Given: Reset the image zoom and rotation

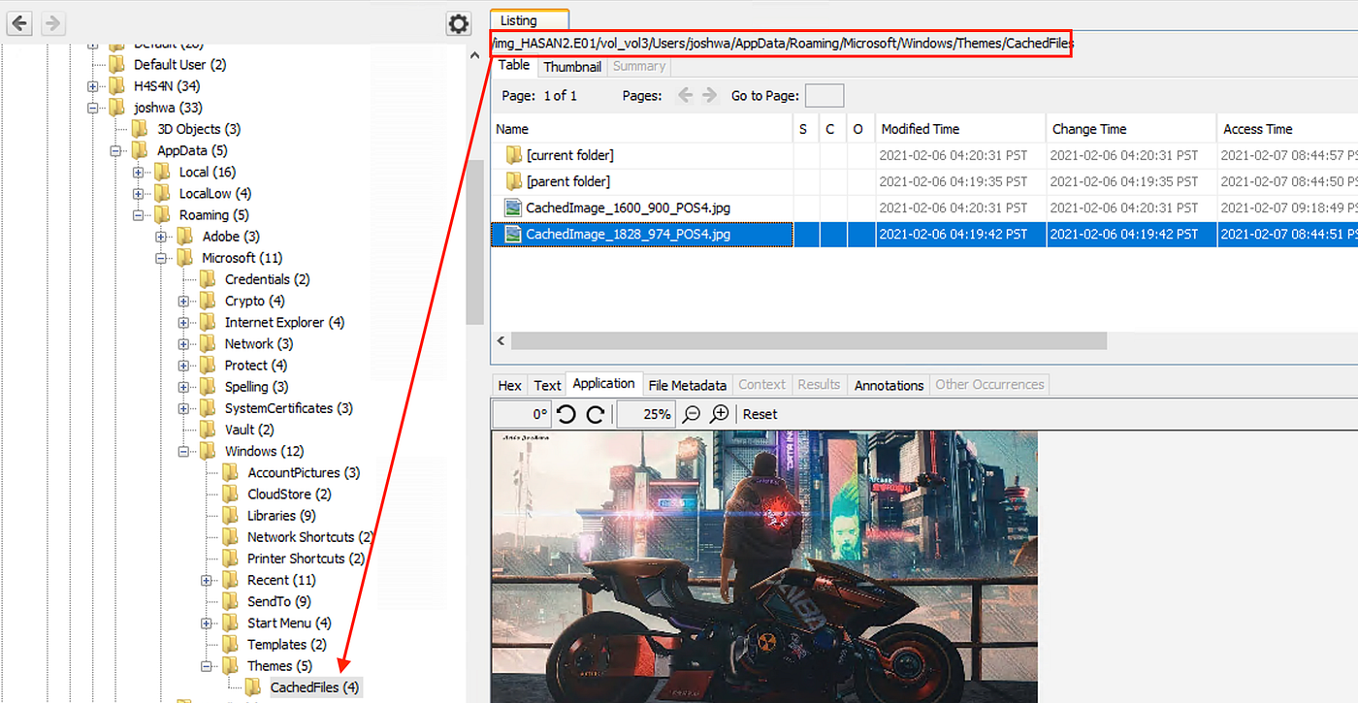Looking at the screenshot, I should coord(760,414).
